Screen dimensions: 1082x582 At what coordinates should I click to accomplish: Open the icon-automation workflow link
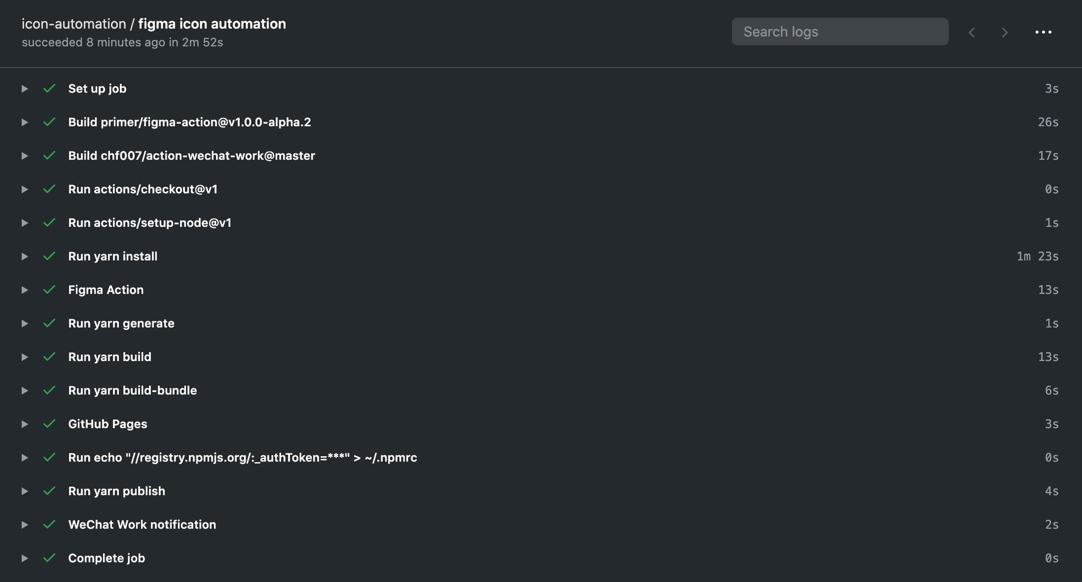coord(73,23)
